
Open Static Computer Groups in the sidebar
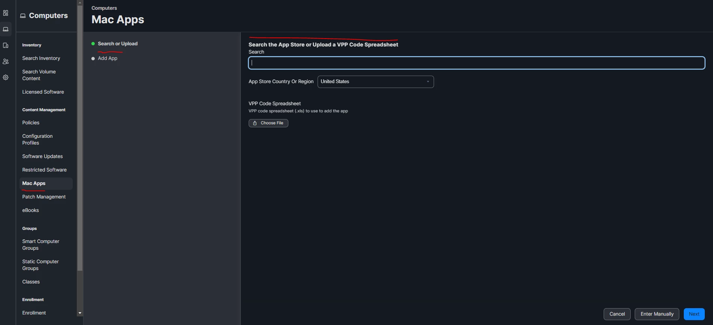pos(40,265)
